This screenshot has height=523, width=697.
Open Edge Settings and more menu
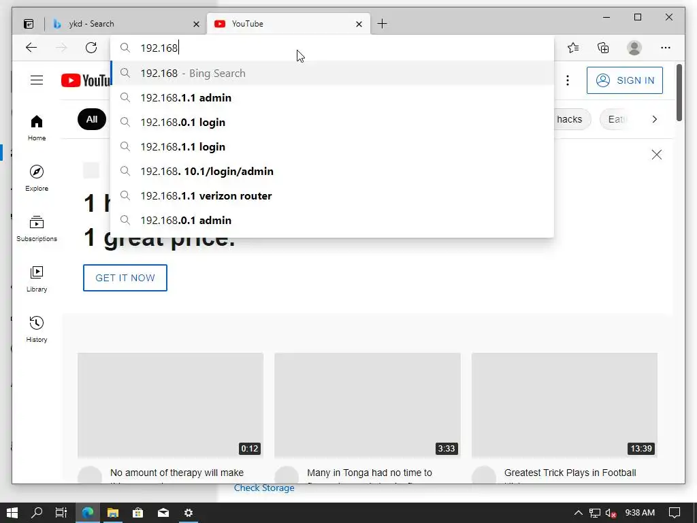click(666, 48)
